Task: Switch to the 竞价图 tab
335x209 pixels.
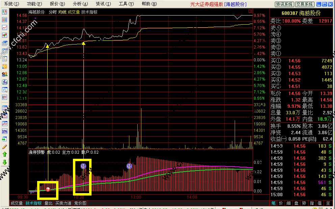Action: click(80, 203)
